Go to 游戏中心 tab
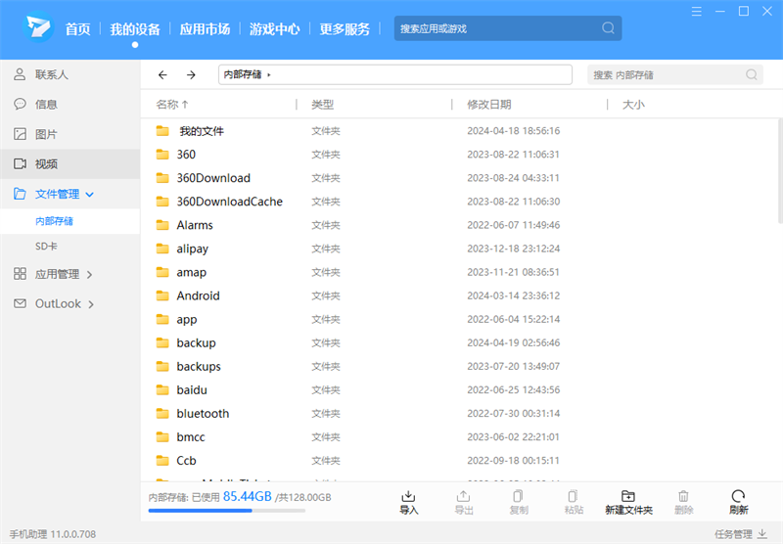Image resolution: width=783 pixels, height=544 pixels. (275, 29)
